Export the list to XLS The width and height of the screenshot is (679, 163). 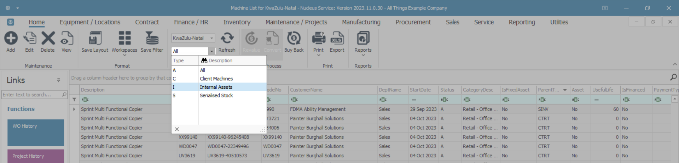click(337, 39)
